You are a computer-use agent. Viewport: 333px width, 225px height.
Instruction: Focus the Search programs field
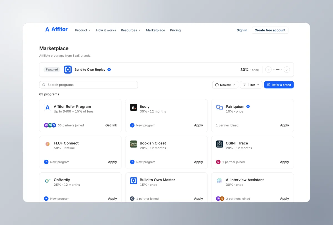pyautogui.click(x=89, y=85)
